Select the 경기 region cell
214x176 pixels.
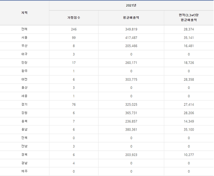click(x=24, y=105)
